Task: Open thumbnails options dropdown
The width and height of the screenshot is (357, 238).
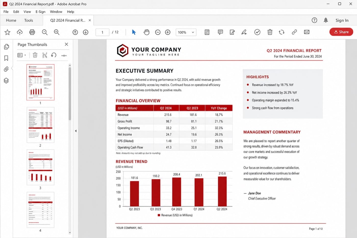Action: point(22,55)
